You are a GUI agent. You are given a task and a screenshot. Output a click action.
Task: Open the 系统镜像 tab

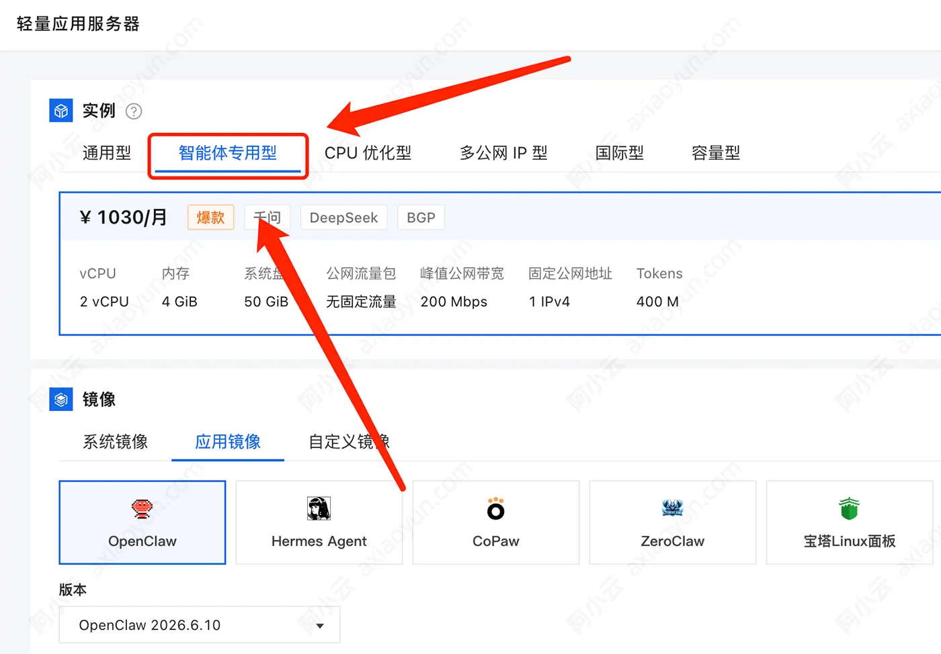coord(115,442)
